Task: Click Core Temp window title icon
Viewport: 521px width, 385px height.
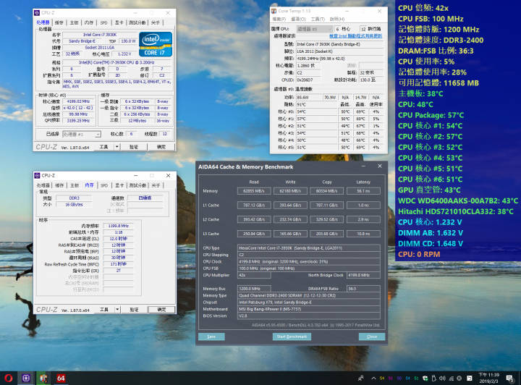Action: [x=274, y=11]
